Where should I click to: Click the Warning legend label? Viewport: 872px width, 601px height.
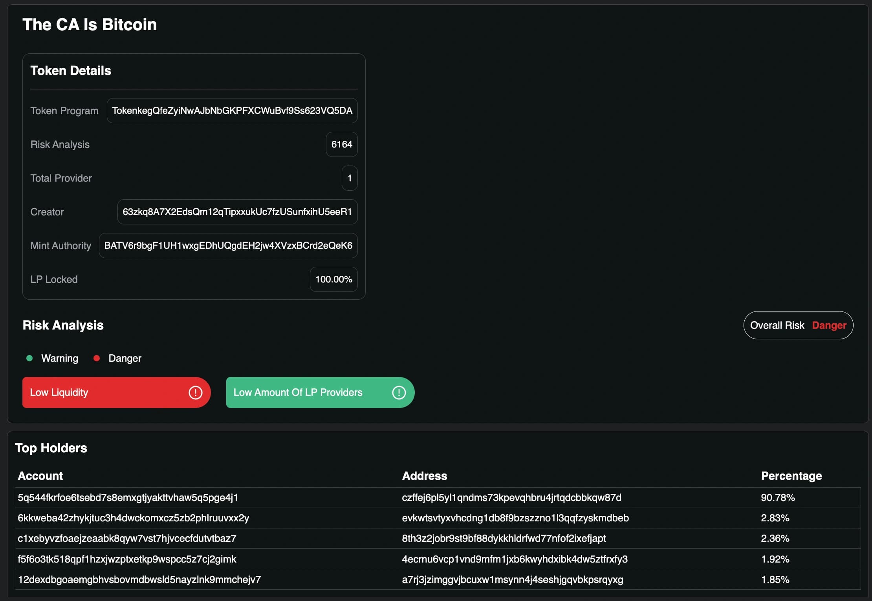click(60, 358)
